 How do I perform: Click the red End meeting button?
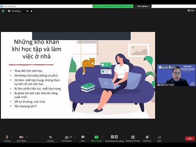190,138
